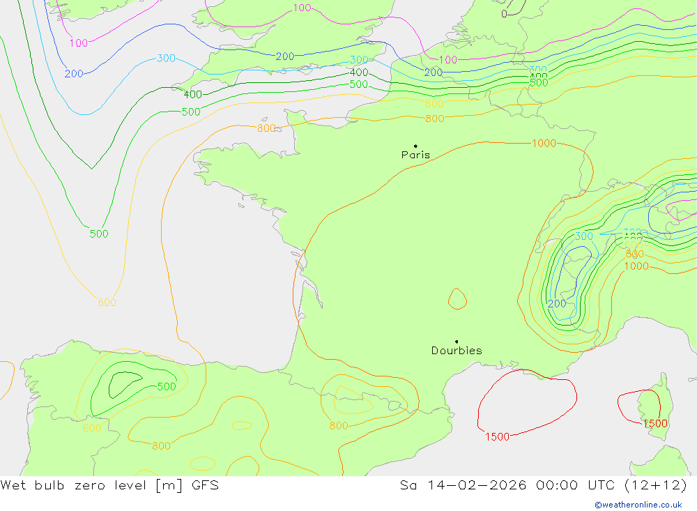
Task: Click the magenta 100 label over northern England
Action: [x=302, y=8]
